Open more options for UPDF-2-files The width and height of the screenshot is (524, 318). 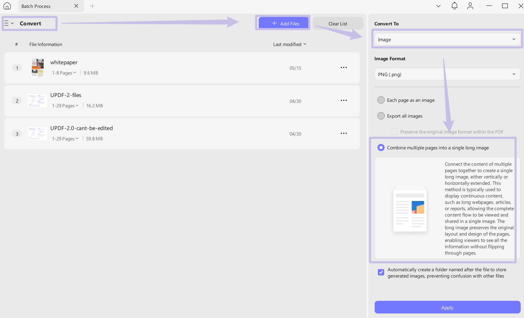(x=343, y=100)
